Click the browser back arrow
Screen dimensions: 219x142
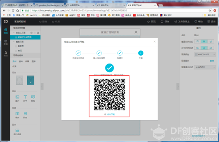tap(4, 11)
